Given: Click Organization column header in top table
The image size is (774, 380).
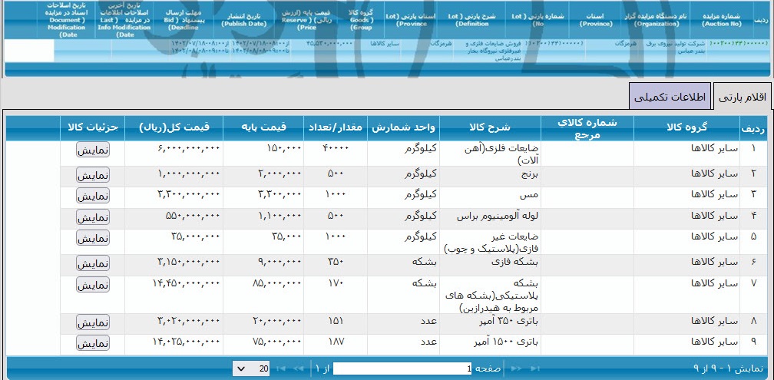Looking at the screenshot, I should (x=657, y=20).
